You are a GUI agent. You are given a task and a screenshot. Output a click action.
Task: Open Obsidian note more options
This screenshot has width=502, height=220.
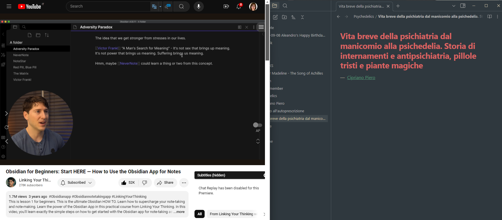click(497, 17)
